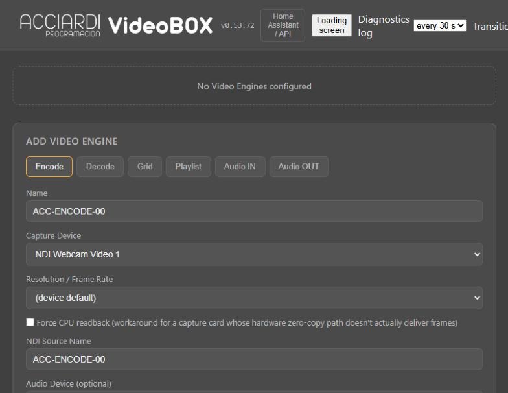The height and width of the screenshot is (393, 508).
Task: Switch to the Grid tab
Action: coord(145,167)
